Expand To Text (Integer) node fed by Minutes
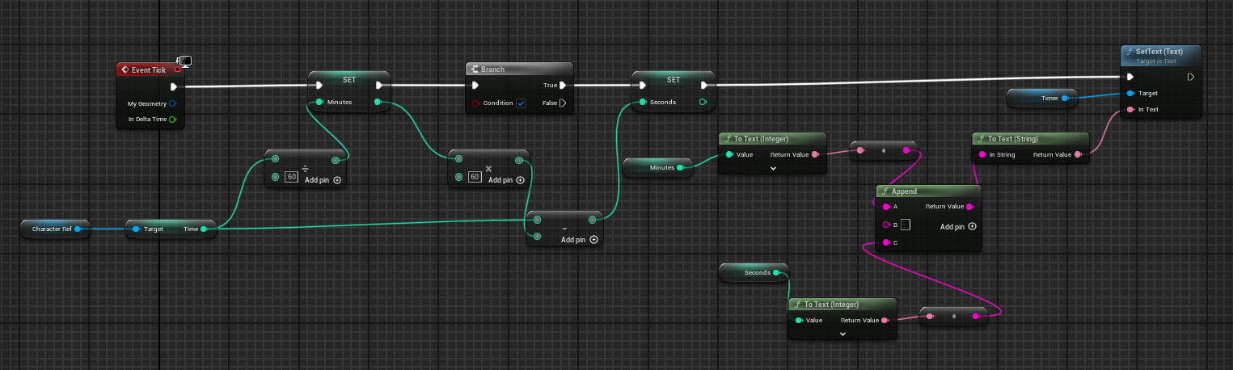 (x=773, y=168)
